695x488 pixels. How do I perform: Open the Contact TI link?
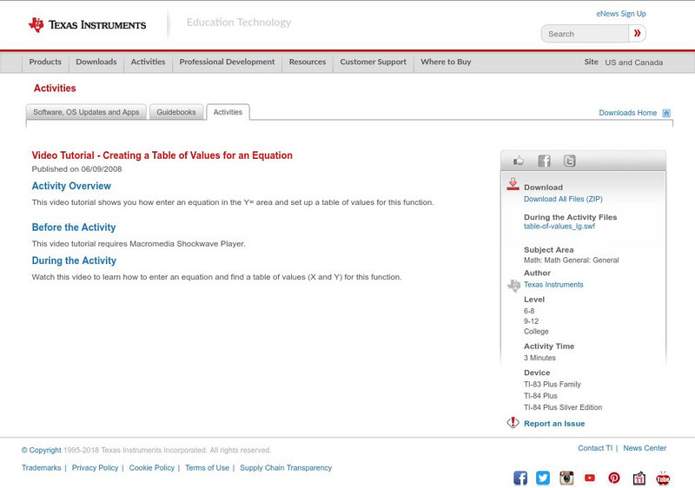[595, 448]
